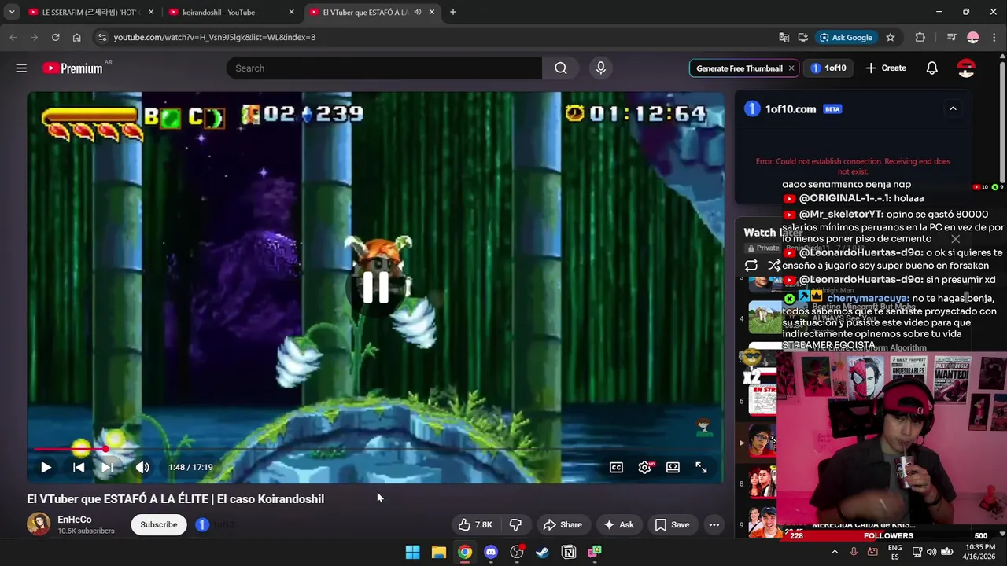The width and height of the screenshot is (1007, 566).
Task: Play the video with the play button
Action: [x=46, y=467]
